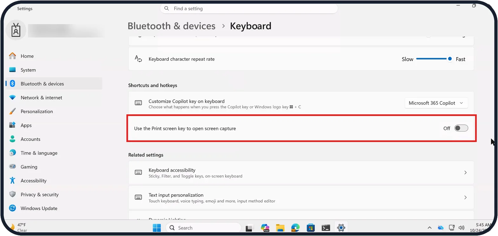Toggle Print screen key screen capture switch
The height and width of the screenshot is (236, 498).
[x=461, y=128]
